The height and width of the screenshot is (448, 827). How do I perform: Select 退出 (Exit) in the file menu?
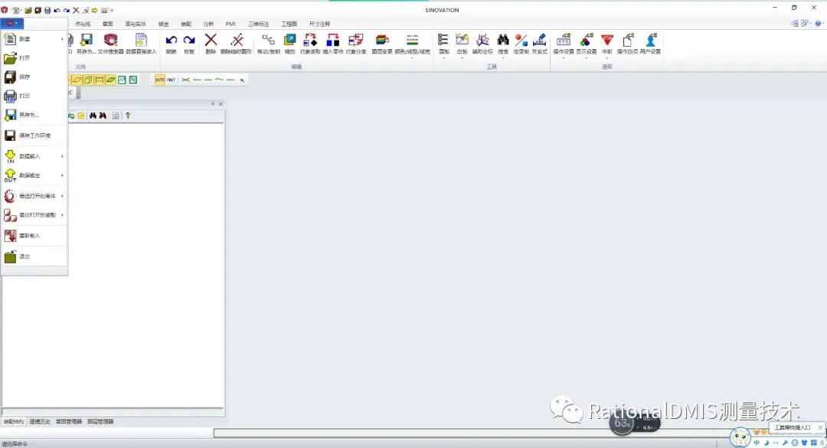tap(34, 257)
